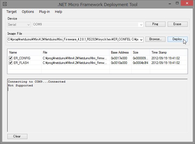Click the Size column header
Screen dimensions: 195x144
point(140,52)
